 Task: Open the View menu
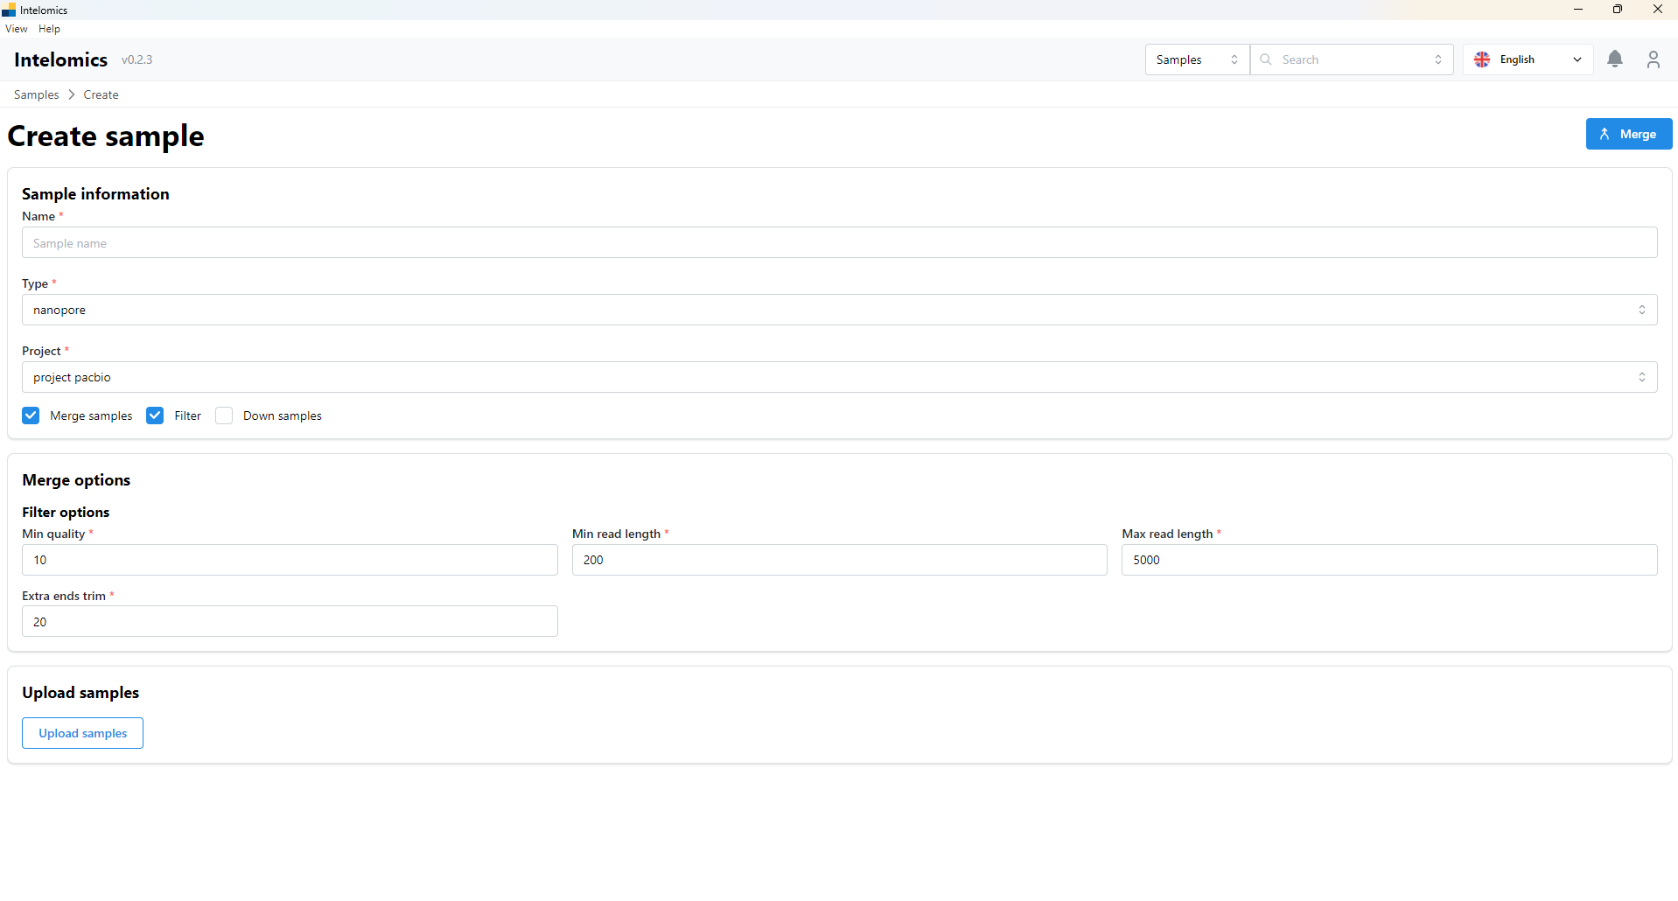click(17, 29)
